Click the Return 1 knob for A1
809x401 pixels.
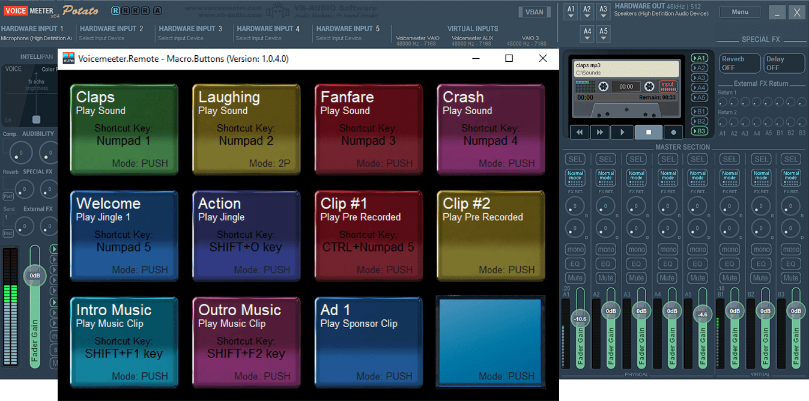723,102
